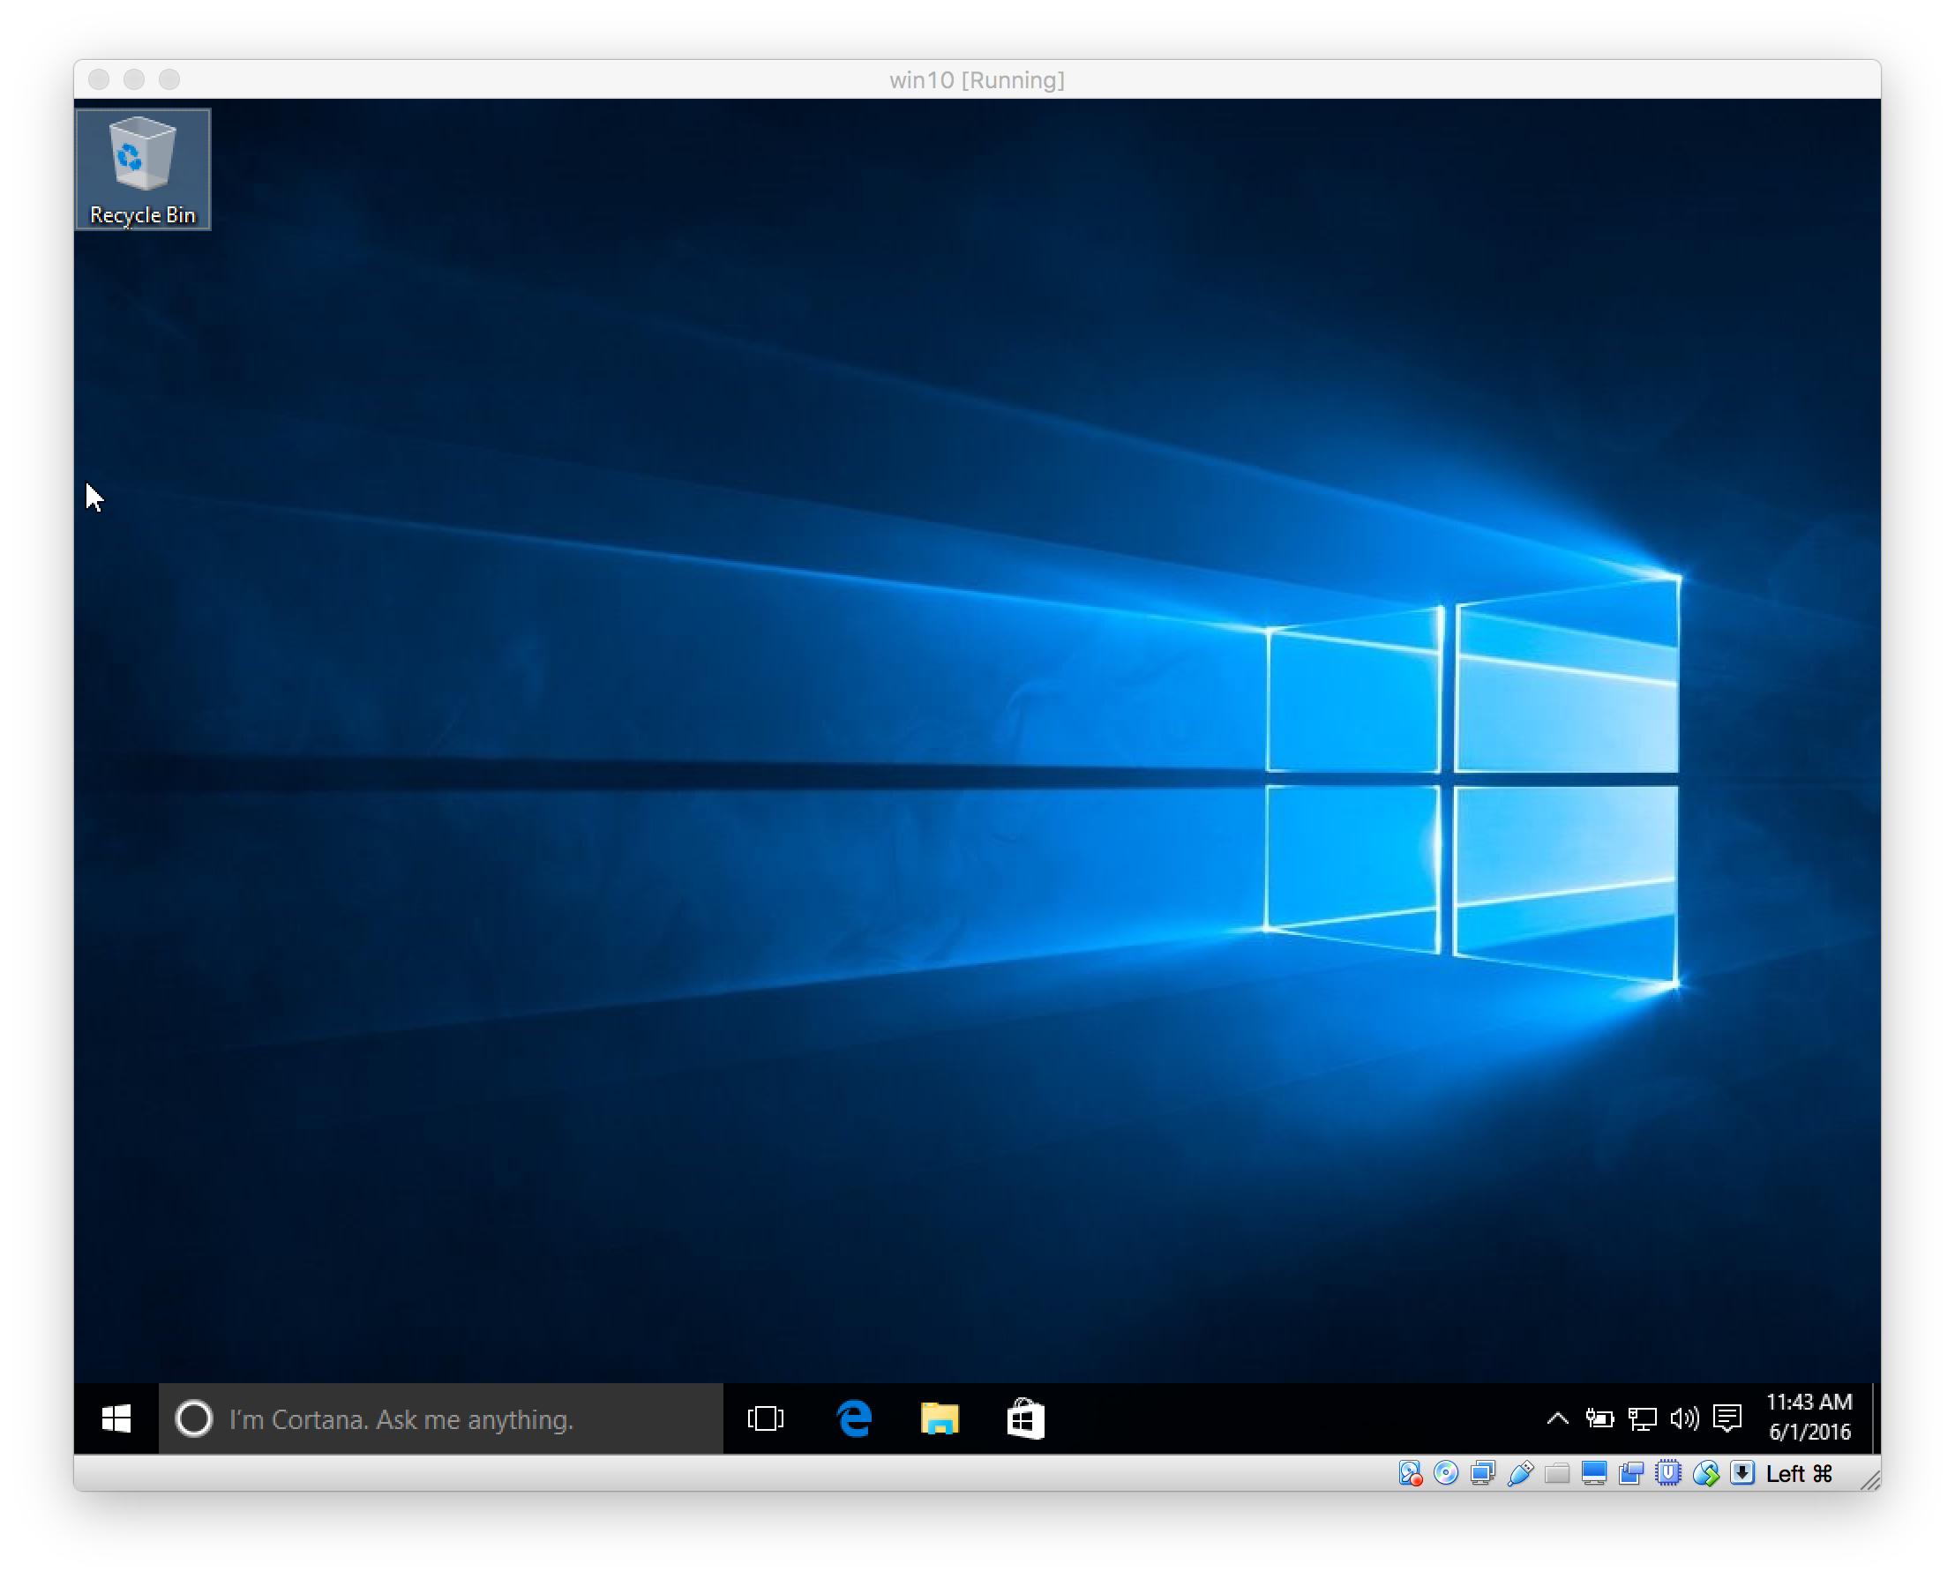Click the Cortana circle icon
Screen dimensions: 1955x1579
coord(194,1418)
